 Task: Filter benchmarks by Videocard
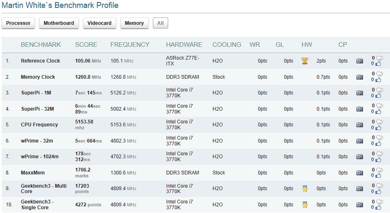click(x=100, y=23)
